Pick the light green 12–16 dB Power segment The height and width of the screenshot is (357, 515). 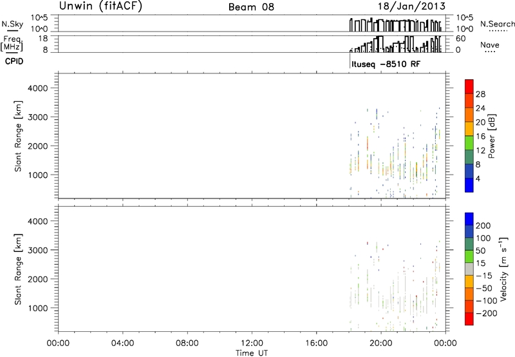coord(469,143)
